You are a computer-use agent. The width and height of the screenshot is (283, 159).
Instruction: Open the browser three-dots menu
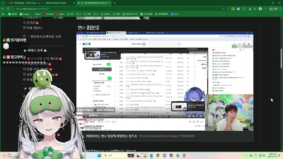tap(265, 9)
